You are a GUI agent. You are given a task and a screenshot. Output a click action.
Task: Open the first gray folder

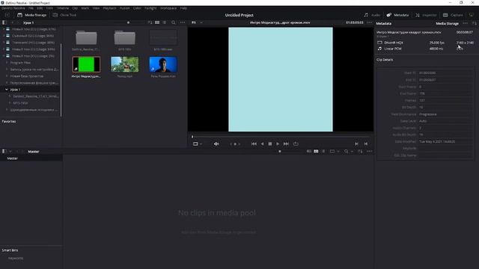(86, 38)
